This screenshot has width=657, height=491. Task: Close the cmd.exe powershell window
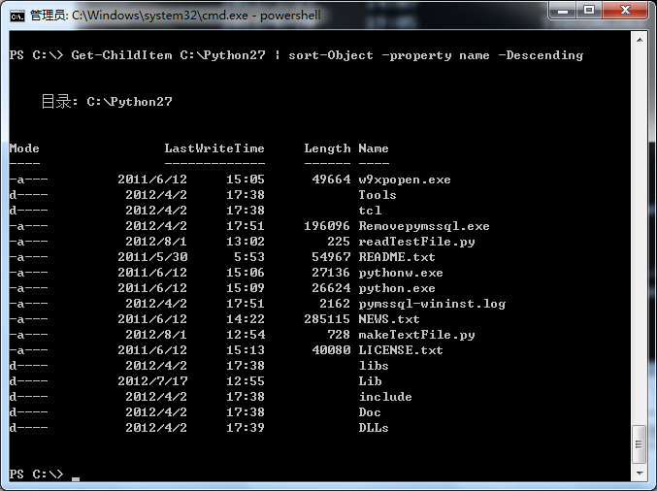(625, 10)
